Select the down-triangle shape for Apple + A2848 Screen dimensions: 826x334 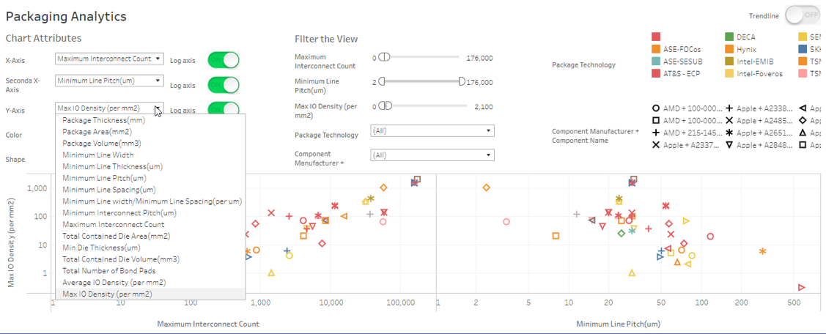[x=729, y=145]
